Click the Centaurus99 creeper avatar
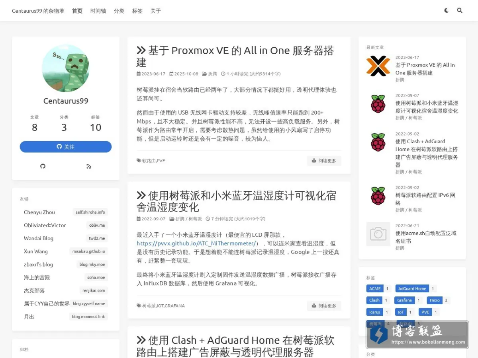The height and width of the screenshot is (358, 478). pos(66,68)
